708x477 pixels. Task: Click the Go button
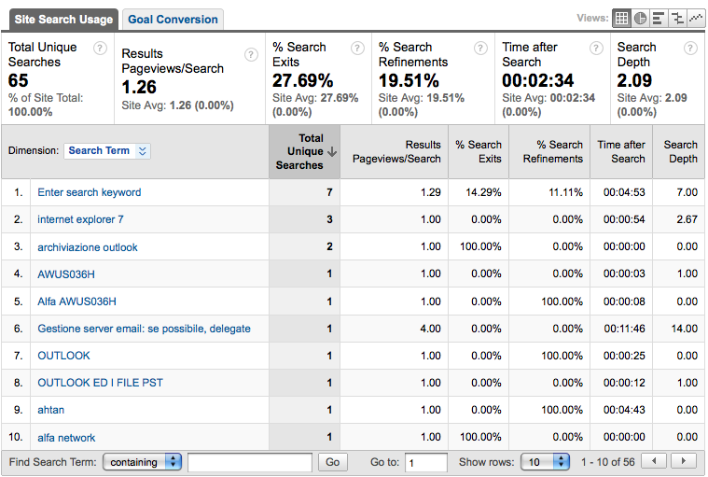[332, 462]
